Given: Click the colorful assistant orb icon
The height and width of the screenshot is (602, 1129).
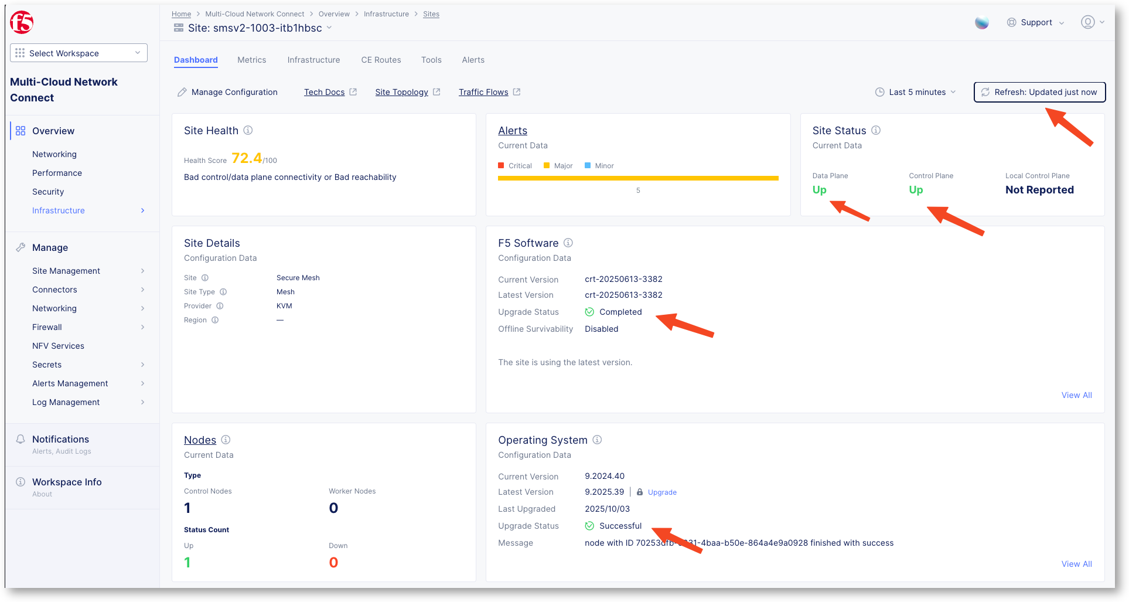Looking at the screenshot, I should 982,22.
